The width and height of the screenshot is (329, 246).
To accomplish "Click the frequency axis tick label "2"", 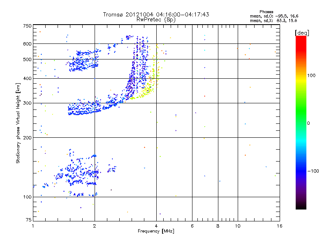I will (95, 226).
